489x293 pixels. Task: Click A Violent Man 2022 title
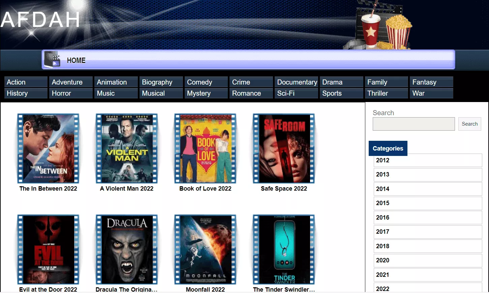tap(127, 189)
